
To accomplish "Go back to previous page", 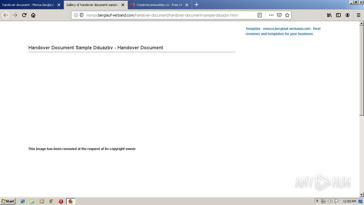I will [6, 15].
